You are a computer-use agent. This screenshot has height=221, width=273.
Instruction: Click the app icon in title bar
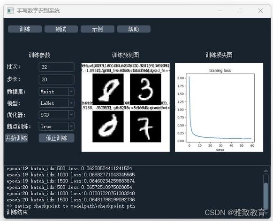10,11
